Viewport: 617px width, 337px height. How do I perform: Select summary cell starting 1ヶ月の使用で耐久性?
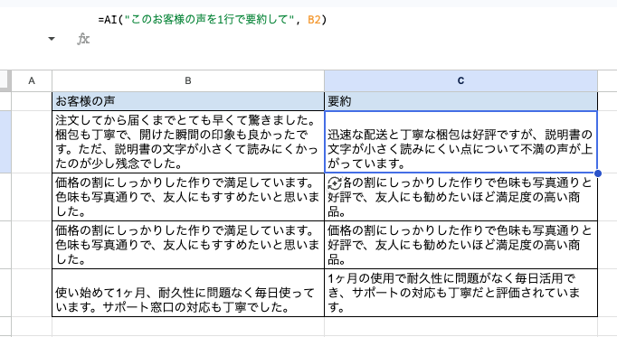[x=460, y=293]
